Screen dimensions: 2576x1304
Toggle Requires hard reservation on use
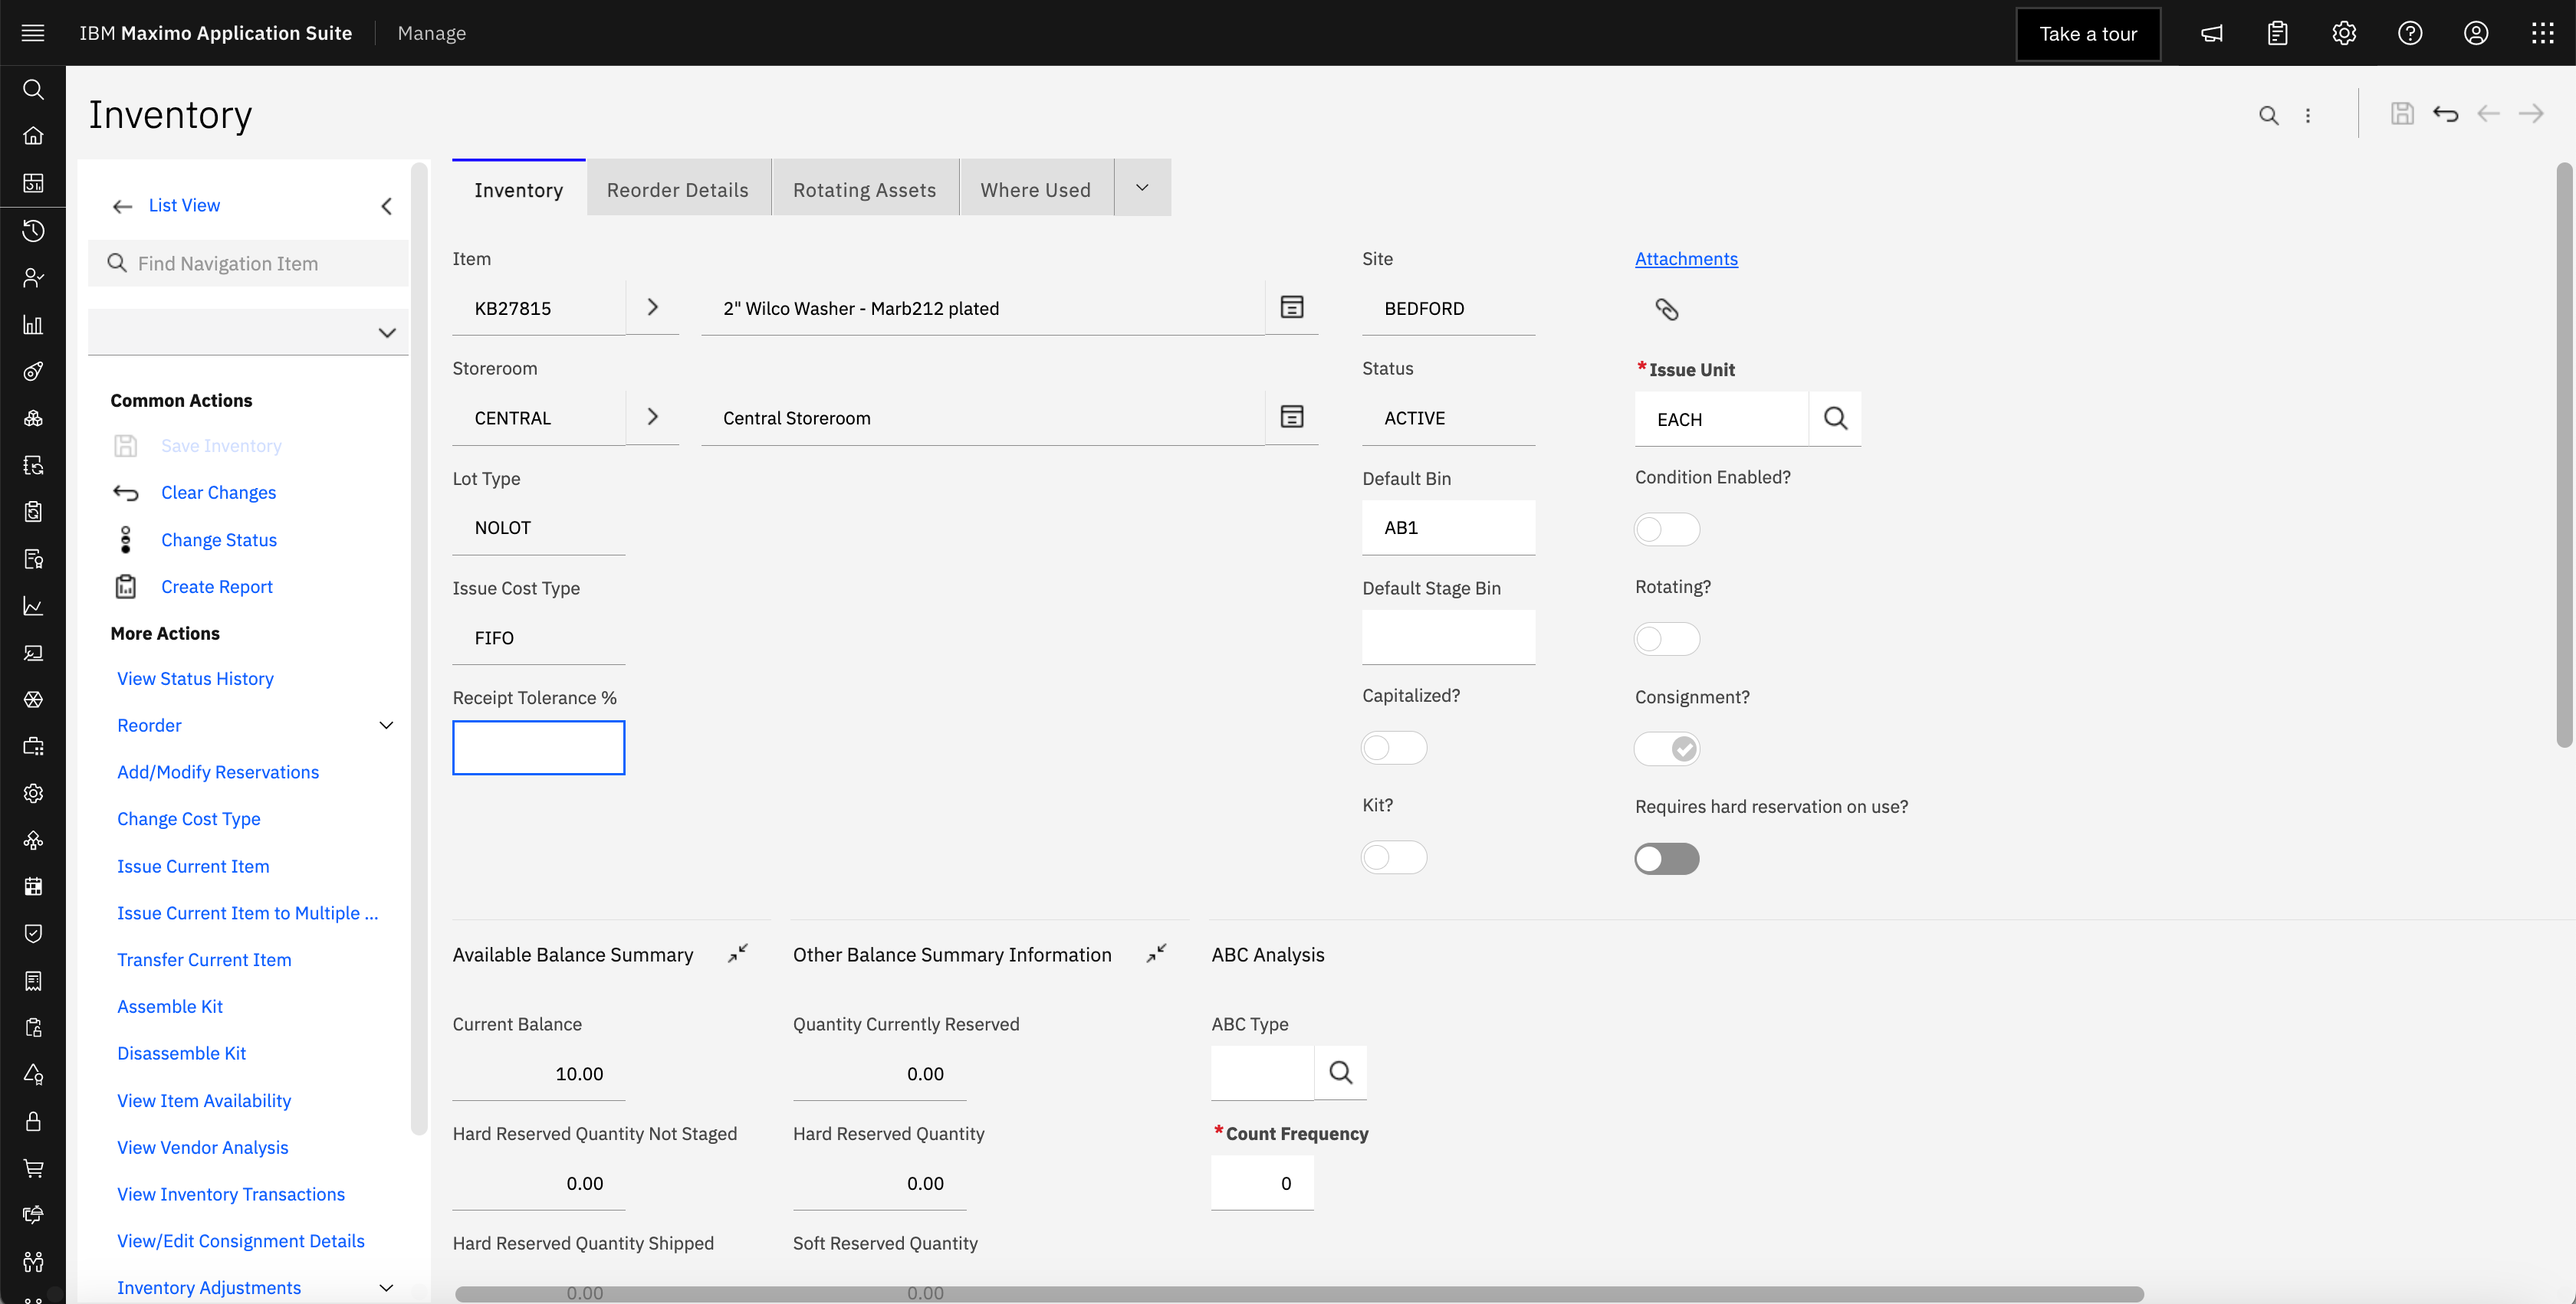(x=1666, y=858)
